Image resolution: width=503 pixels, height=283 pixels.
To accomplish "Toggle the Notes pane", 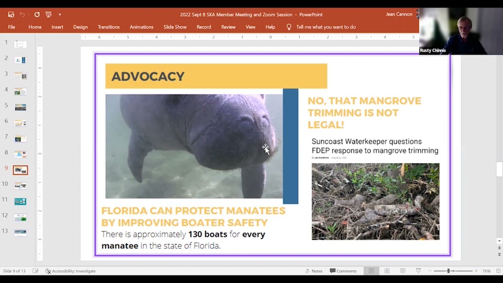I will pos(314,271).
